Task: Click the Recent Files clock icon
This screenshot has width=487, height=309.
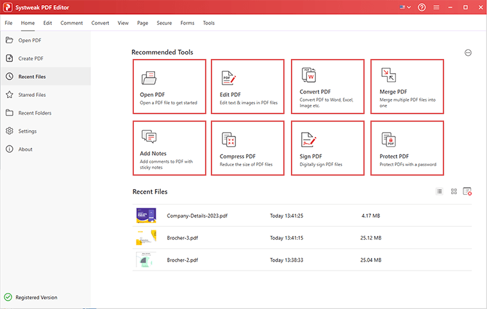Action: (10, 76)
